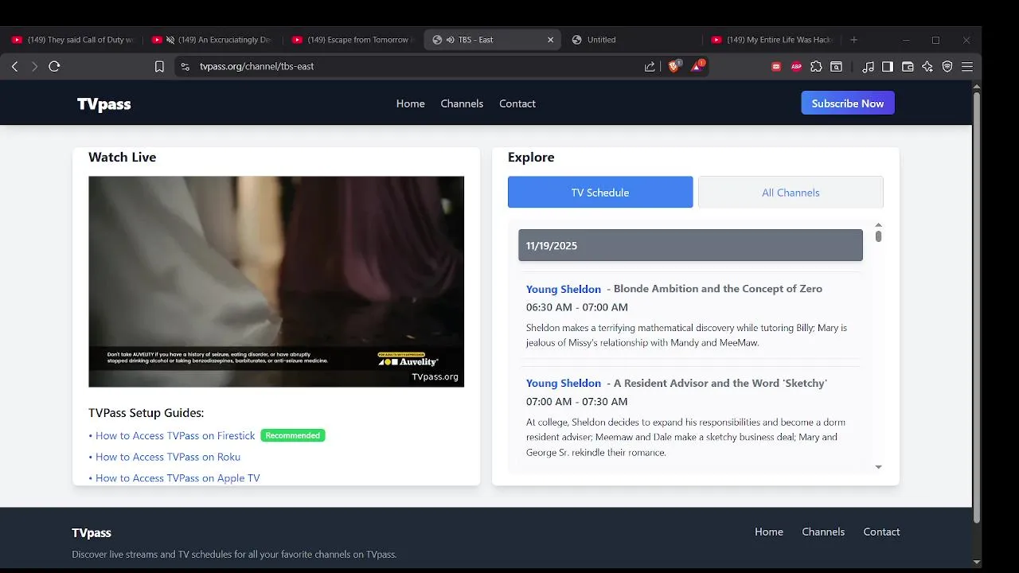Click '07:00 AM - 07:30 AM' time text
Image resolution: width=1019 pixels, height=573 pixels.
click(577, 402)
